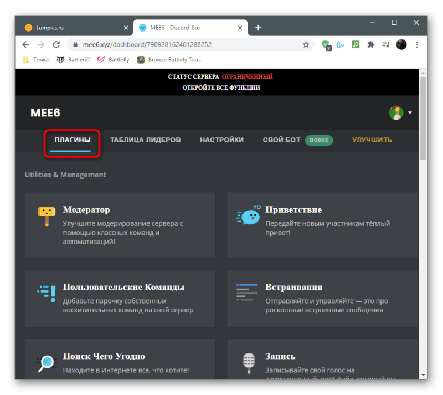Bookmark this page with the star icon
Viewport: 443px width, 395px height.
[306, 44]
